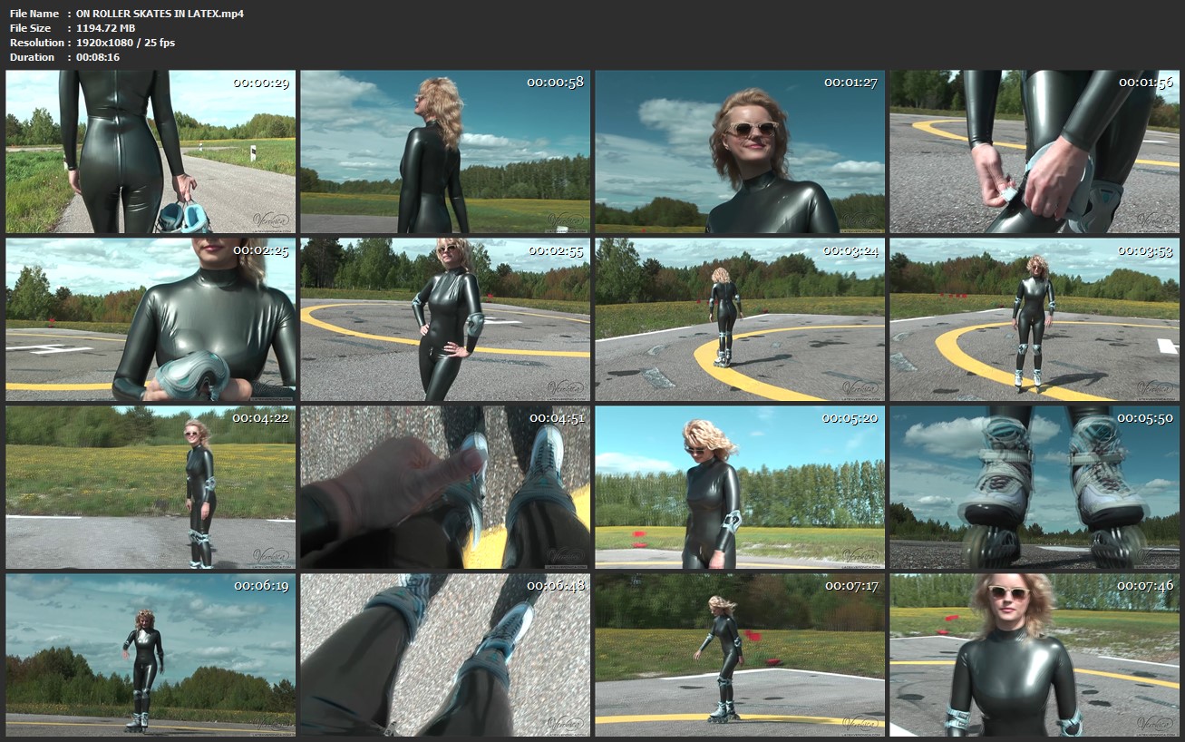Image resolution: width=1185 pixels, height=742 pixels.
Task: Select the thumbnail stamped 00:05:20
Action: 740,487
